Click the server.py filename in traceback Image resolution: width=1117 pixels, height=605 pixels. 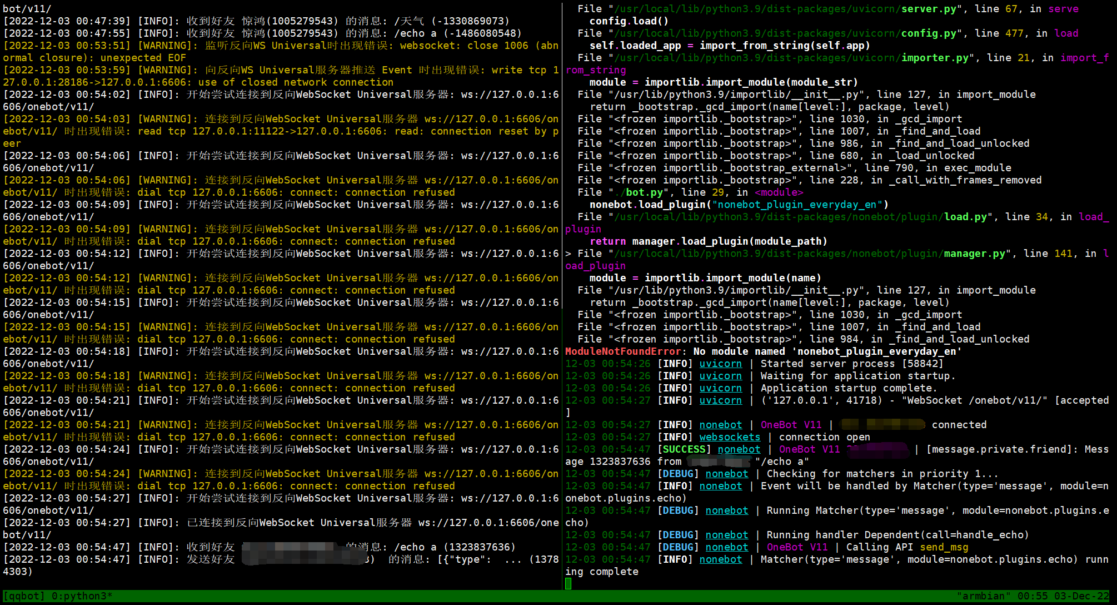pos(929,9)
